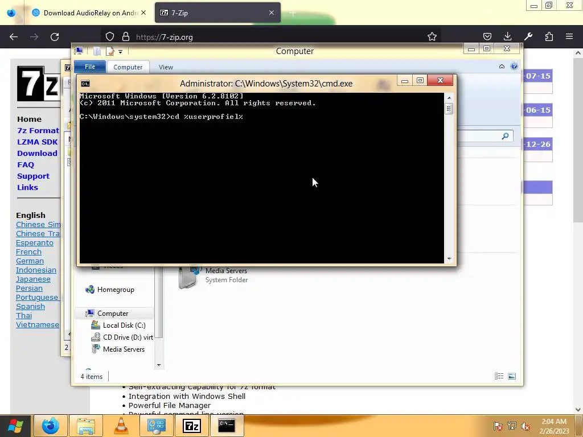Open Firefox downloads panel
The width and height of the screenshot is (583, 437).
tap(507, 37)
